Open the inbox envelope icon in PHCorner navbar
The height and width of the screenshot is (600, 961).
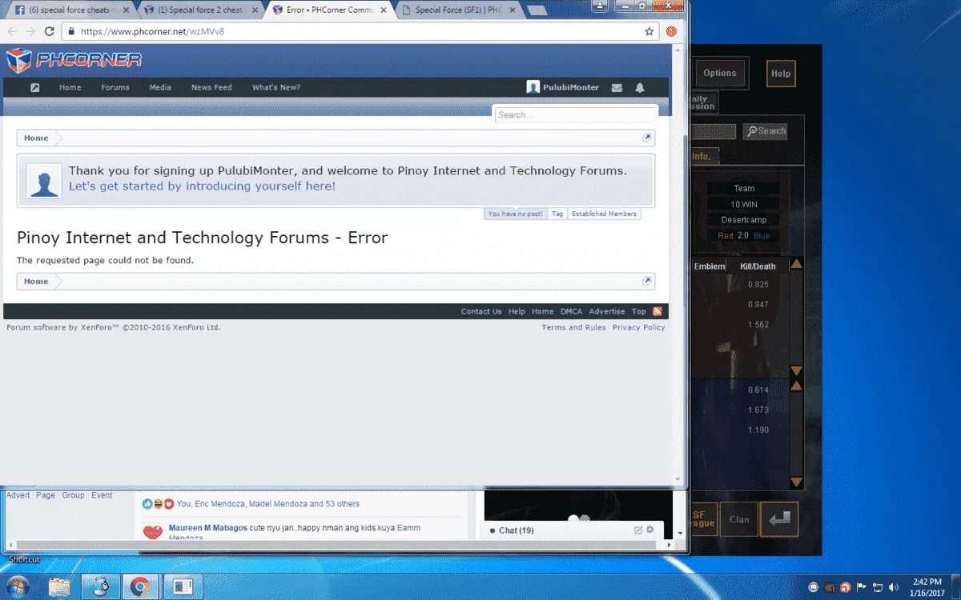[617, 87]
